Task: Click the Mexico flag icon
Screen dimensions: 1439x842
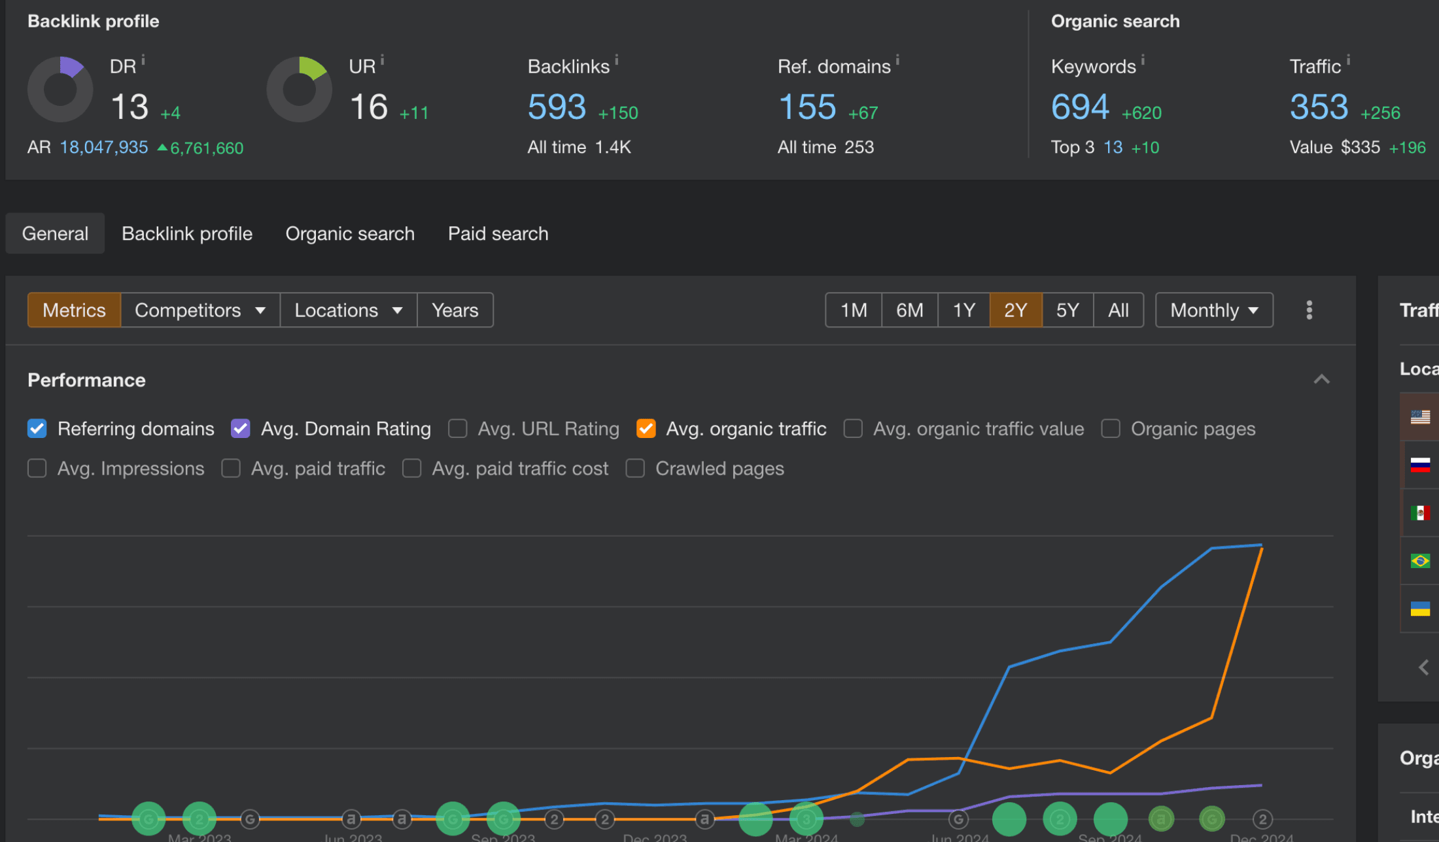Action: [x=1420, y=513]
